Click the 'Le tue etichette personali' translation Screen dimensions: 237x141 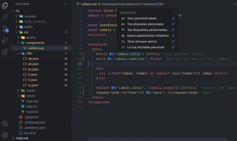click(145, 47)
